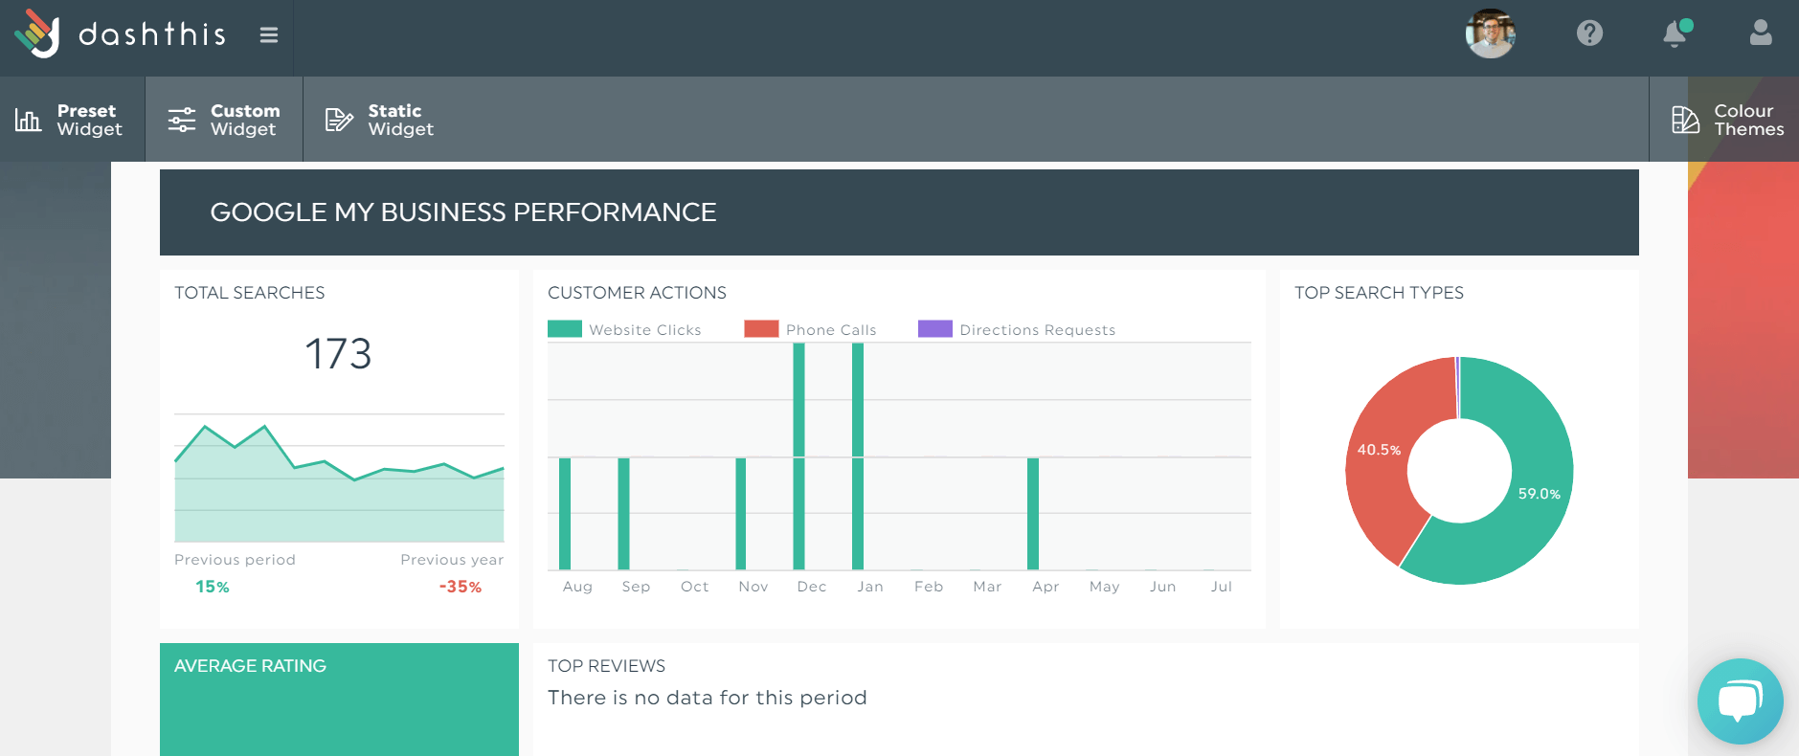The height and width of the screenshot is (756, 1799).
Task: Toggle the Phone Calls legend swatch
Action: (x=761, y=329)
